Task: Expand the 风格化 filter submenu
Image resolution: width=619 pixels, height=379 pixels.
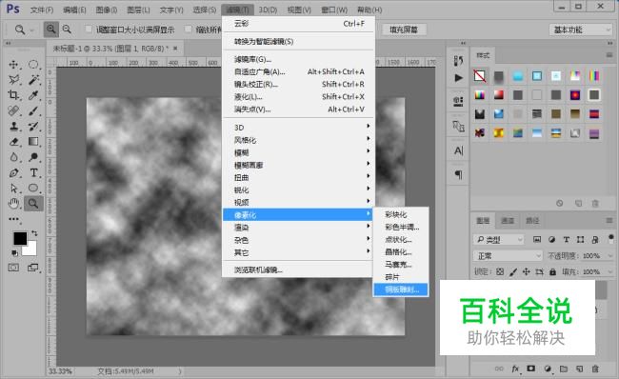Action: (298, 140)
